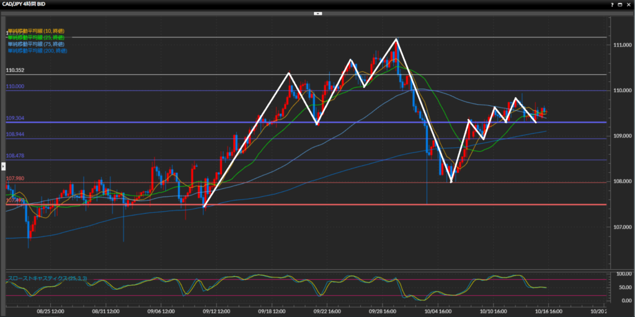
Task: Select the 10-period simple moving average label
Action: coord(36,31)
